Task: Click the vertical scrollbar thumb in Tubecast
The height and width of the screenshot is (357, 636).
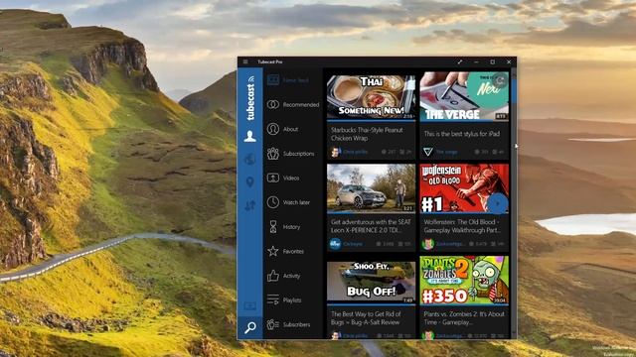Action: [x=514, y=90]
